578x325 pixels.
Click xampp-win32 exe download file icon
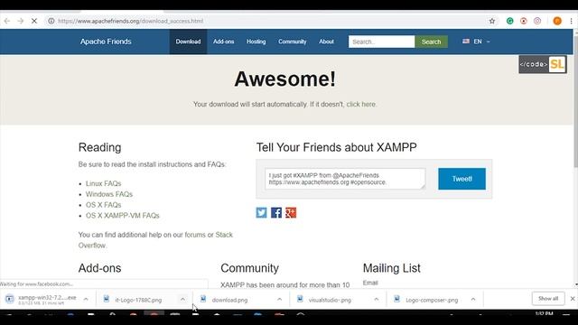coord(10,299)
